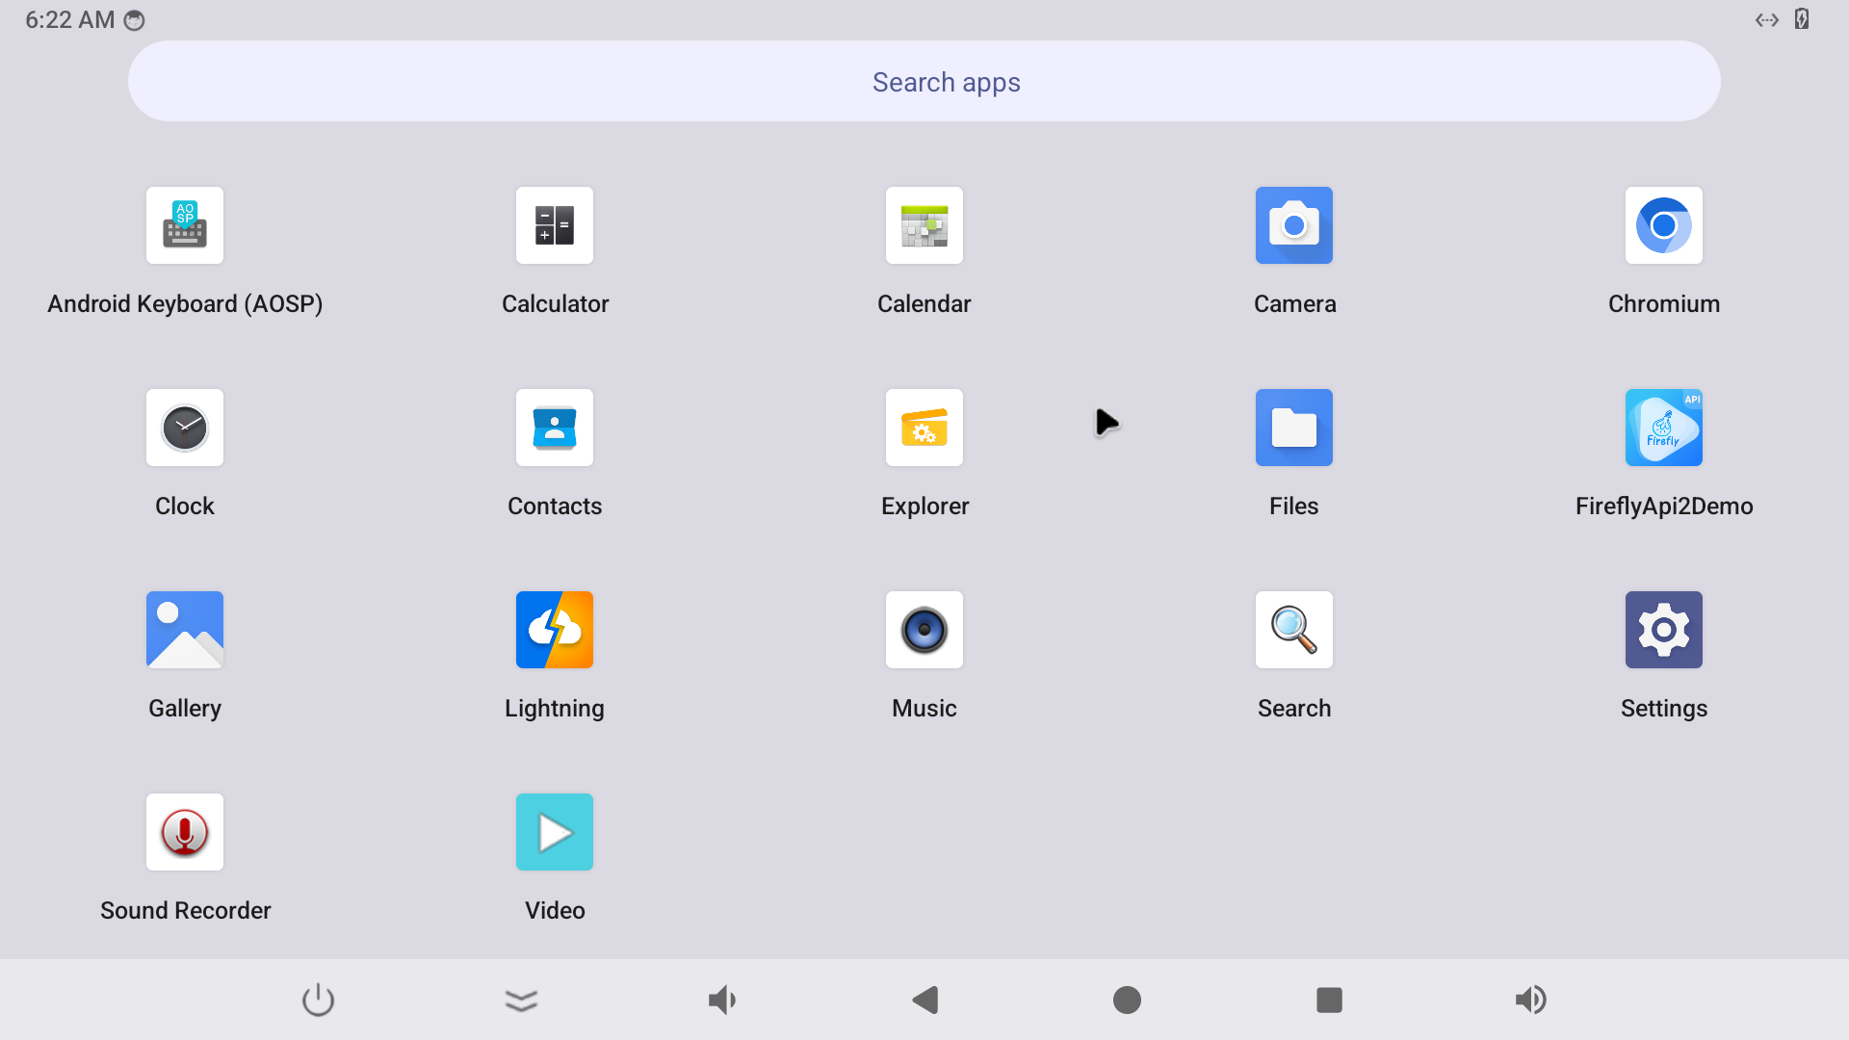Launch the Video player app
Screen dimensions: 1849x1040
click(x=555, y=832)
